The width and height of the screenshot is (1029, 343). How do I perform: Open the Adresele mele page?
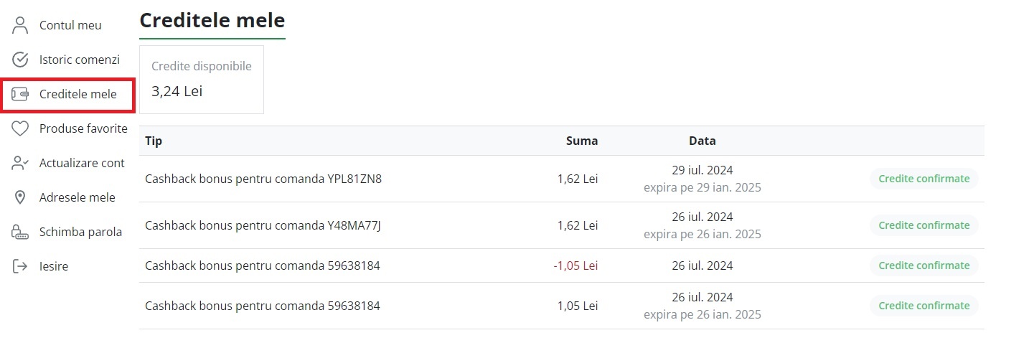pyautogui.click(x=77, y=197)
